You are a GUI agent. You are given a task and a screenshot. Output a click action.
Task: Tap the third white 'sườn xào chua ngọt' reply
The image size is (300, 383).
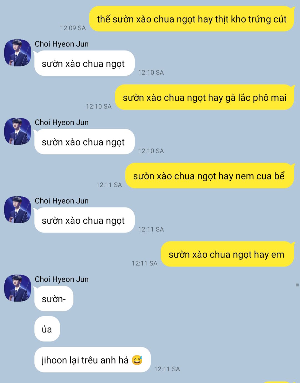click(x=84, y=220)
